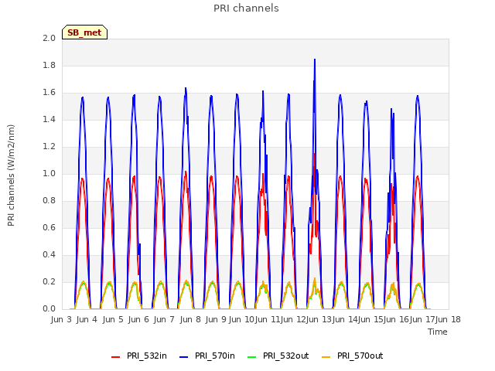Click the 1.8 y-axis tick label
The height and width of the screenshot is (371, 495).
click(x=49, y=65)
